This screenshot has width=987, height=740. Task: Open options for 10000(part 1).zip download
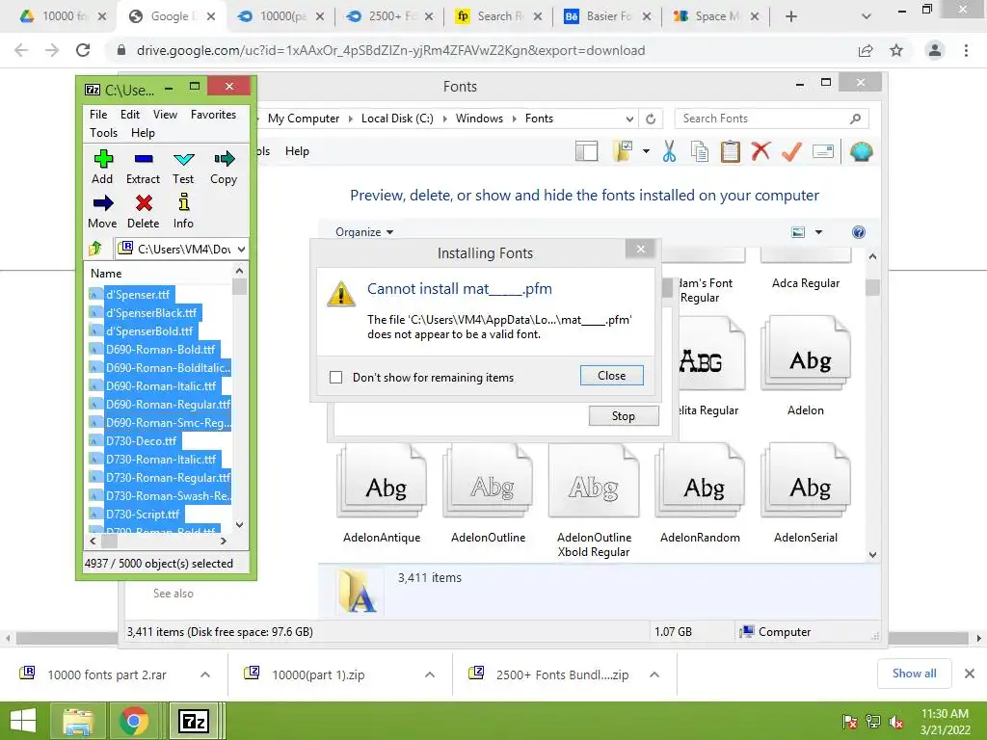coord(430,674)
